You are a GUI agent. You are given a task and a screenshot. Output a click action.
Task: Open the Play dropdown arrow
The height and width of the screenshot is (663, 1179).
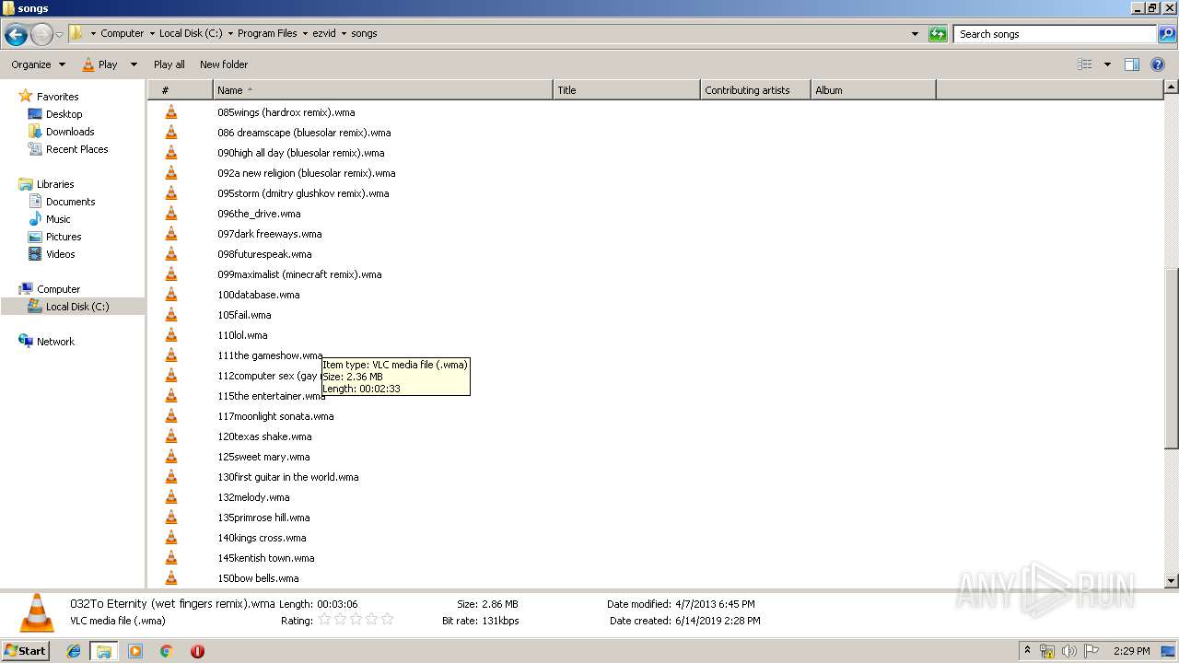[x=134, y=64]
